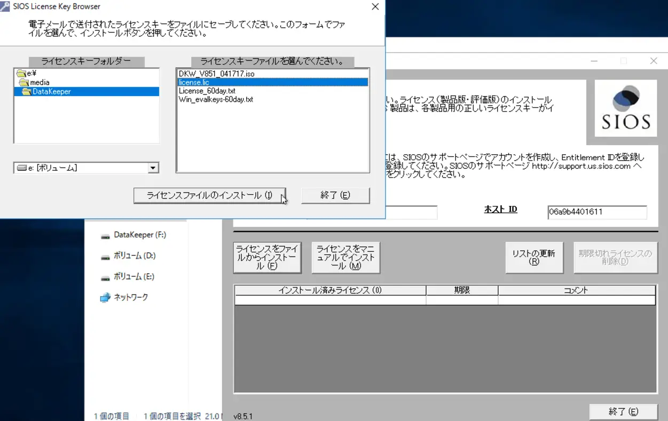Image resolution: width=668 pixels, height=421 pixels.
Task: Click ライセンスをファイルからインストール button
Action: (x=268, y=258)
